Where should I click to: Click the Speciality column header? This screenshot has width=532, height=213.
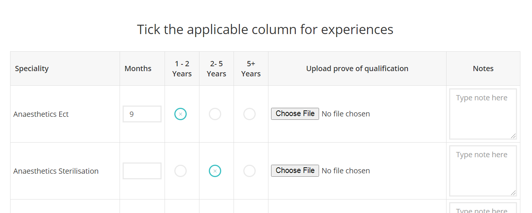click(x=32, y=69)
